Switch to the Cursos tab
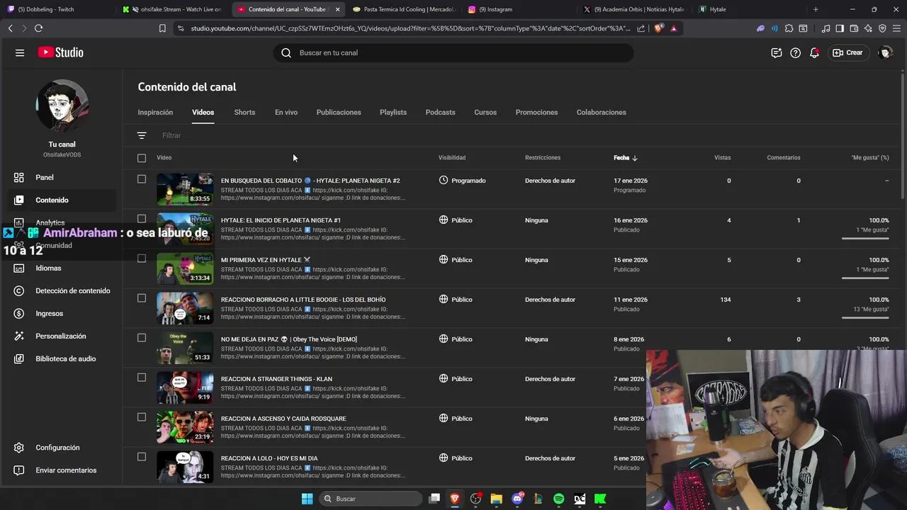The width and height of the screenshot is (907, 510). click(x=485, y=112)
